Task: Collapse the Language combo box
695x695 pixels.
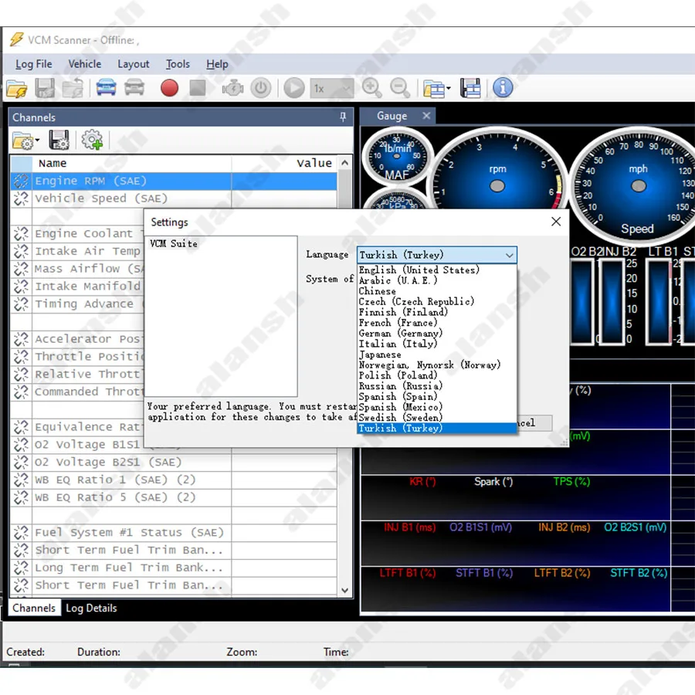Action: [x=510, y=255]
